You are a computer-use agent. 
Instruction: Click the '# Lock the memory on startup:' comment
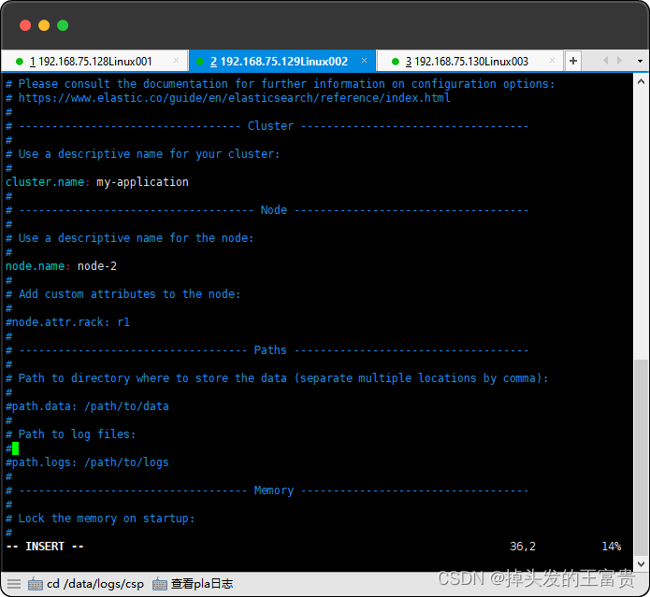(100, 519)
